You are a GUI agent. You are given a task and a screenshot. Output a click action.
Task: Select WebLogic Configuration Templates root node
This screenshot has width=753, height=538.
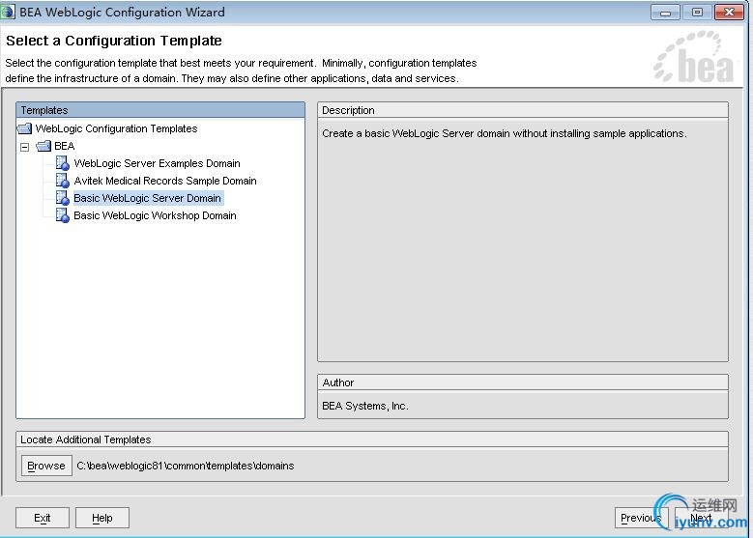click(116, 128)
